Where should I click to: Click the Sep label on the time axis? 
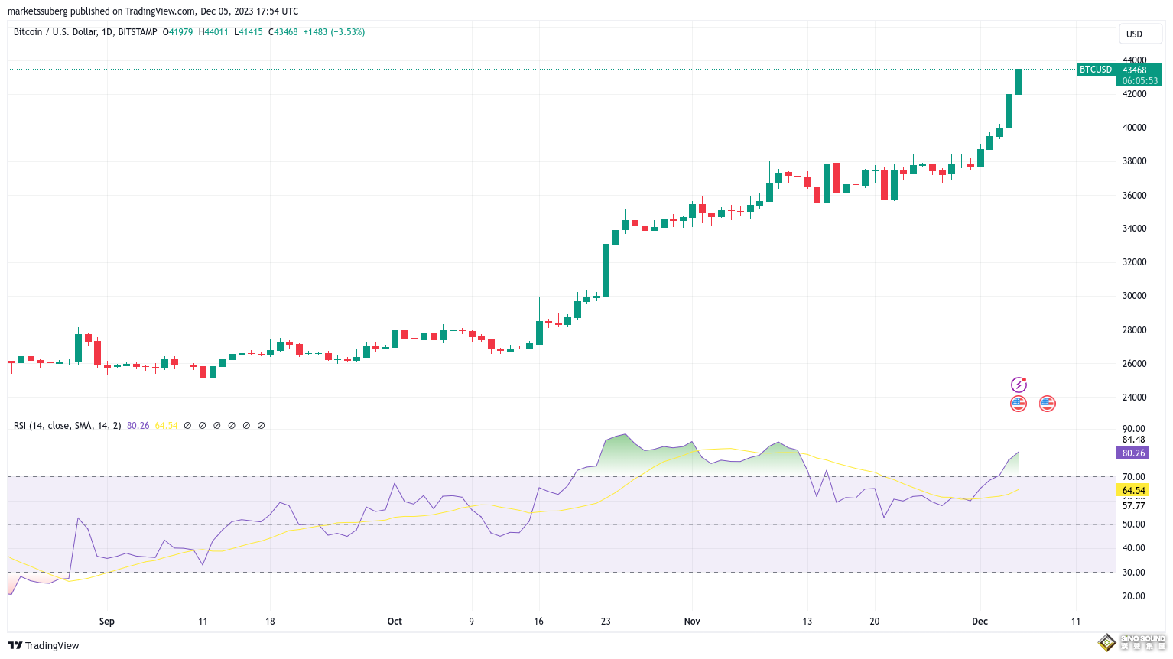pos(107,622)
